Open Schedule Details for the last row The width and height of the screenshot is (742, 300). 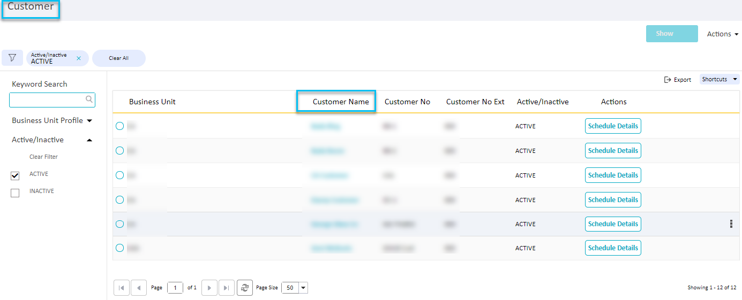(613, 248)
